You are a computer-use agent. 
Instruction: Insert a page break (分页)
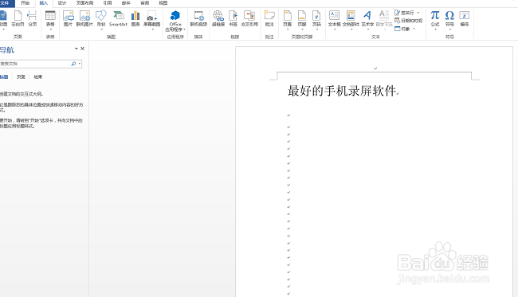click(32, 18)
